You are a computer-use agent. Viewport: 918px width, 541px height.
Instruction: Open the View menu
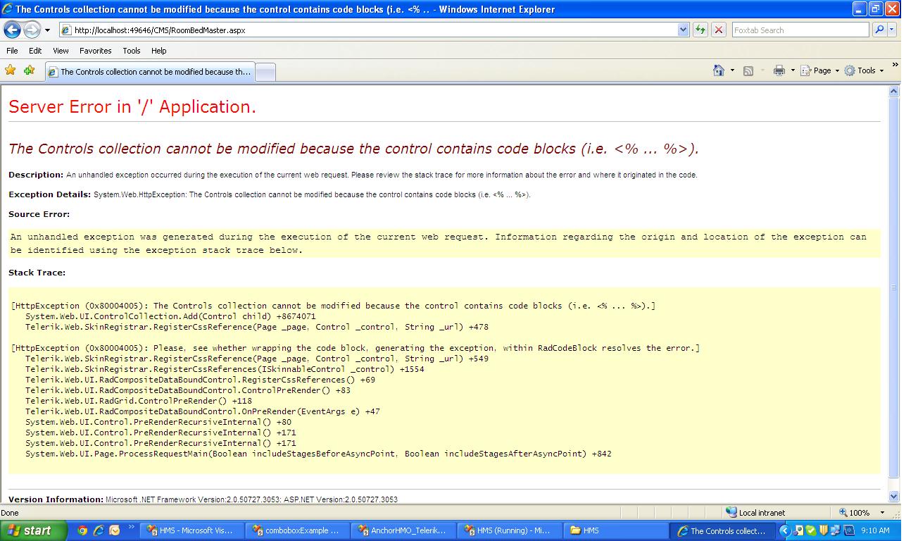click(61, 51)
